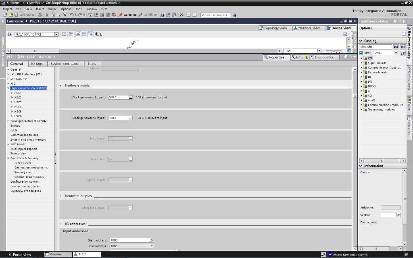This screenshot has height=258, width=413.
Task: Click the Cut scissors toolbar icon
Action: pos(47,15)
